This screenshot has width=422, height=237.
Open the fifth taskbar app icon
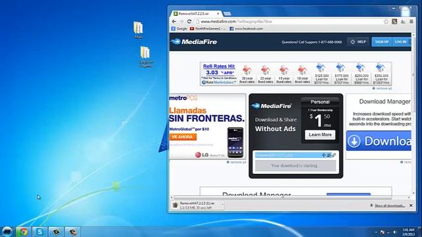(73, 232)
